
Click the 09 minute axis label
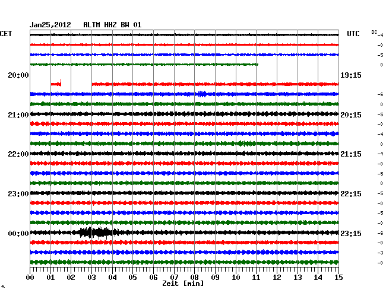[x=215, y=278]
